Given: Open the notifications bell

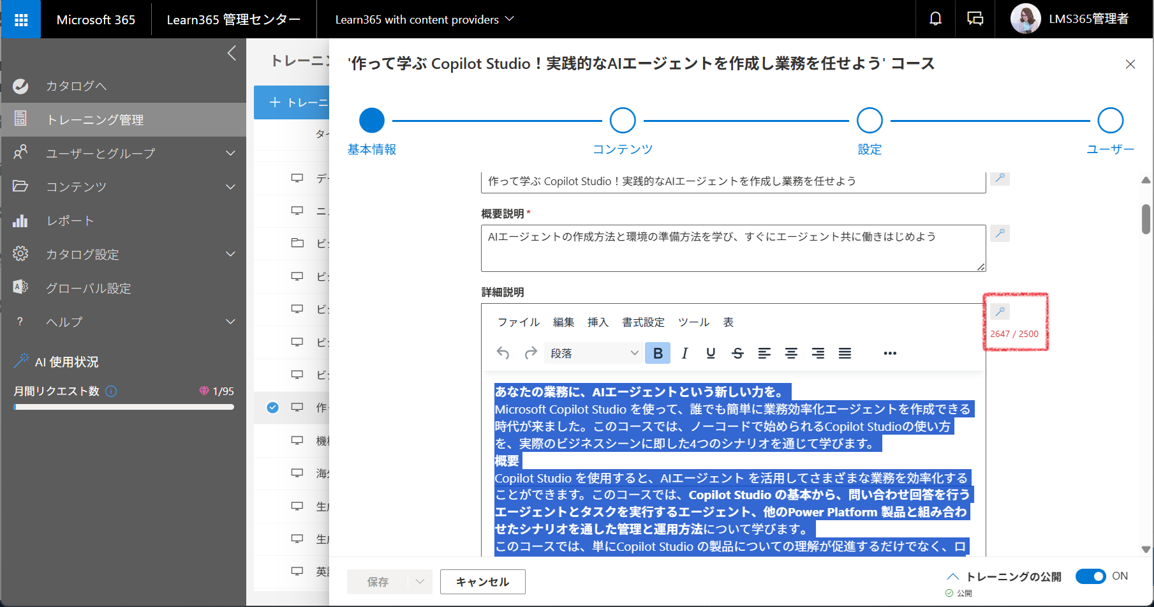Looking at the screenshot, I should [935, 19].
